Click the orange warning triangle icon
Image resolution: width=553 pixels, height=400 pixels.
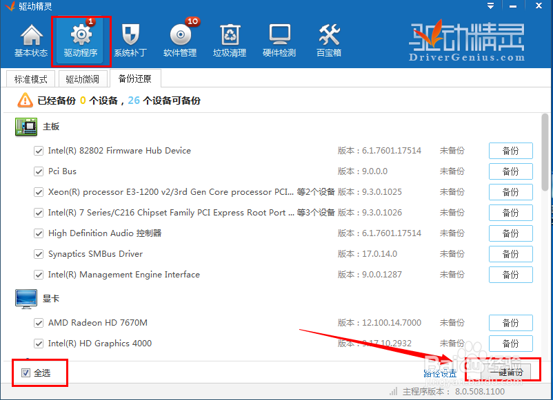(x=25, y=101)
